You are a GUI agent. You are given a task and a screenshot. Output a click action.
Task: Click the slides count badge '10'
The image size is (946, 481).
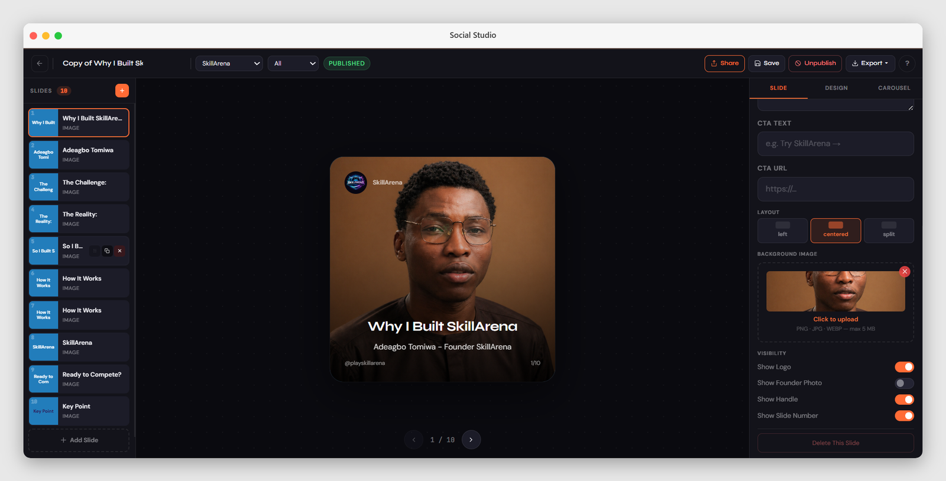(64, 90)
